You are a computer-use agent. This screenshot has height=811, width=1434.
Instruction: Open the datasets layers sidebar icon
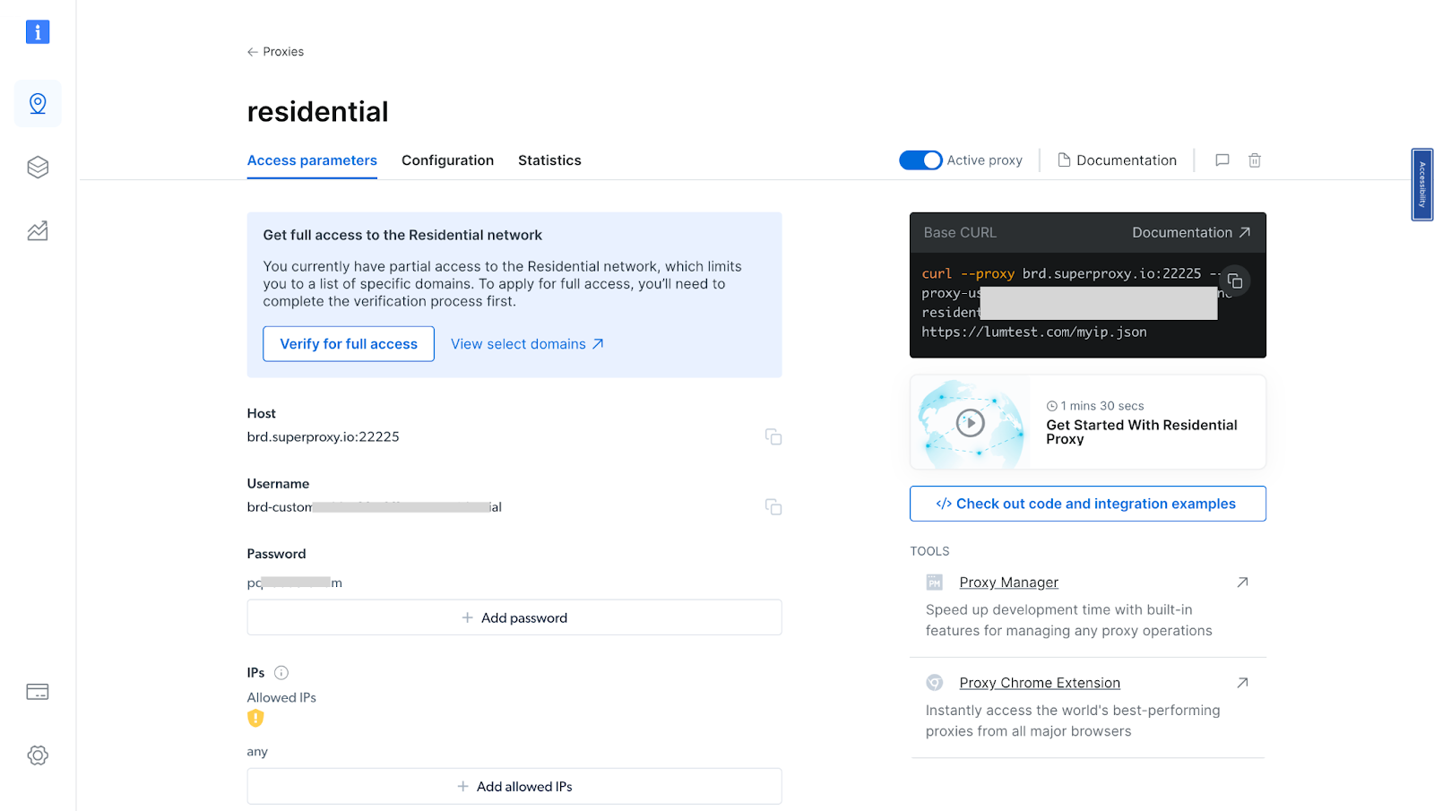tap(38, 168)
